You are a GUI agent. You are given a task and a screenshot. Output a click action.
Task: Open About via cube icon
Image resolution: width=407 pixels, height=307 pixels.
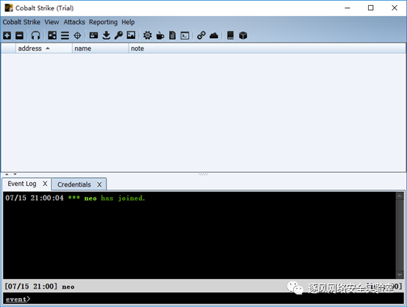tap(243, 35)
